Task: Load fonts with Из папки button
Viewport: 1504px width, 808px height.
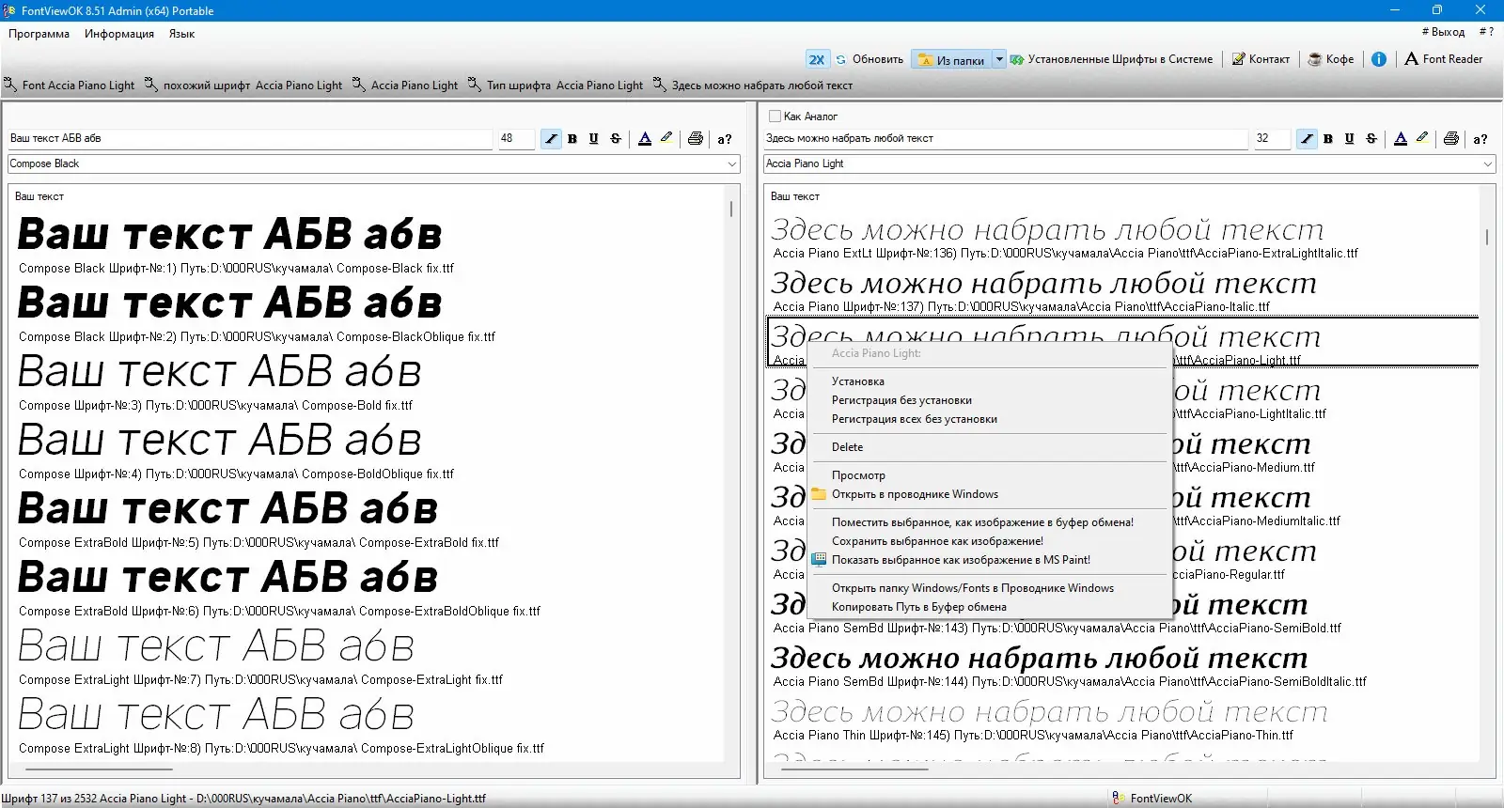Action: (951, 60)
